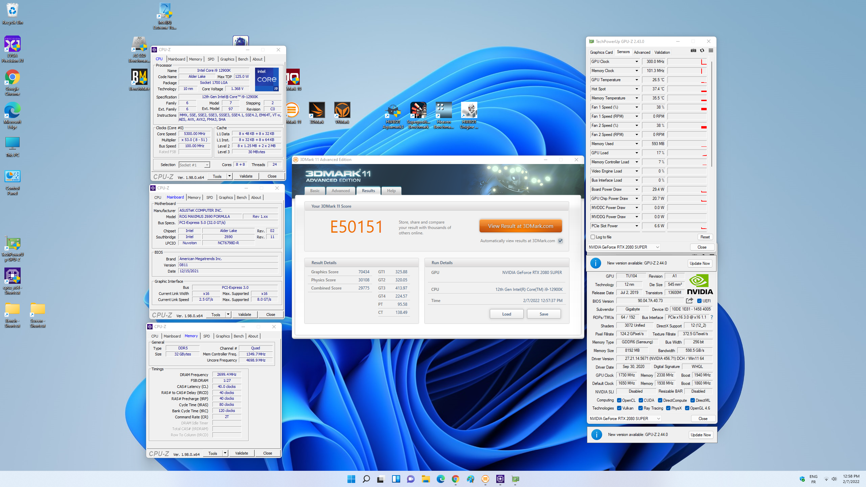This screenshot has width=866, height=487.
Task: Launch HWBOT Aquamark3 desktop shortcut
Action: click(x=393, y=116)
